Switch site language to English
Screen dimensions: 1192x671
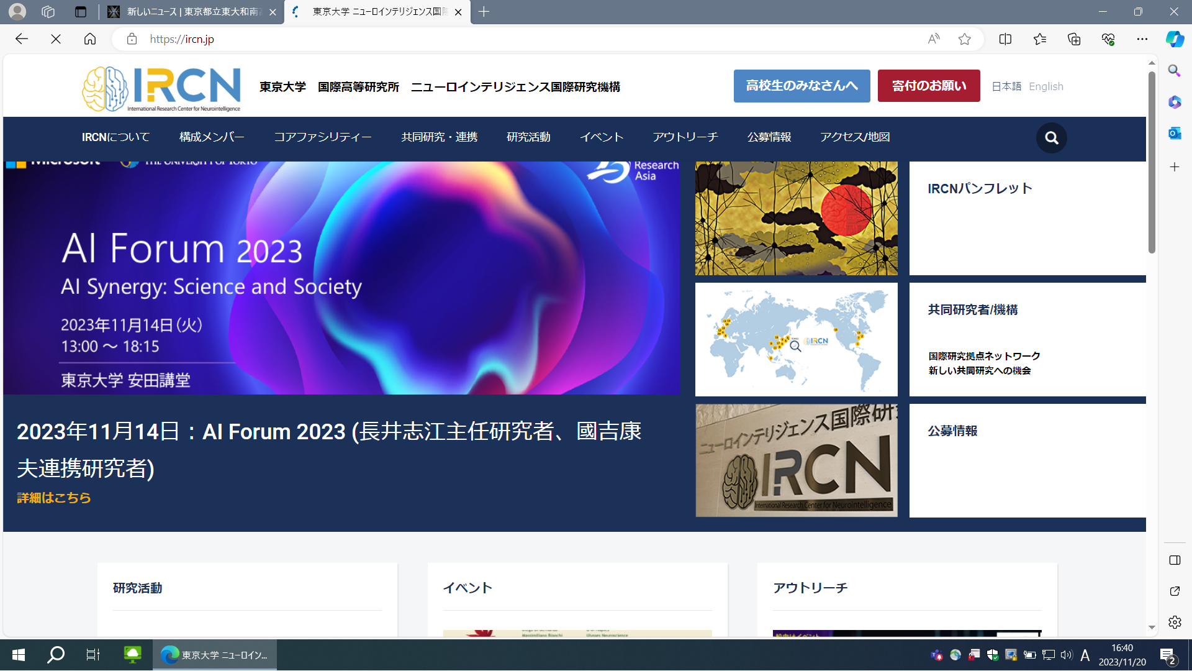tap(1046, 86)
